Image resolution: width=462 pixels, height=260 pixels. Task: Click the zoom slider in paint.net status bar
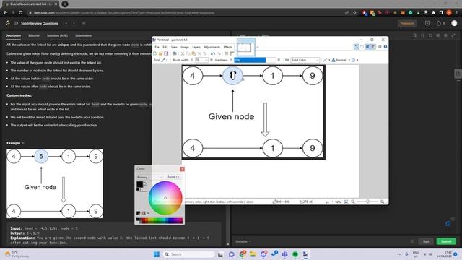coord(367,201)
